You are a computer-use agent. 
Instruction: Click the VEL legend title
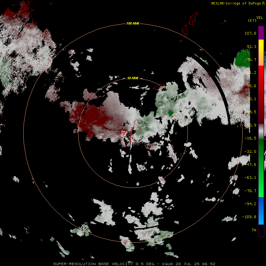pos(259,18)
